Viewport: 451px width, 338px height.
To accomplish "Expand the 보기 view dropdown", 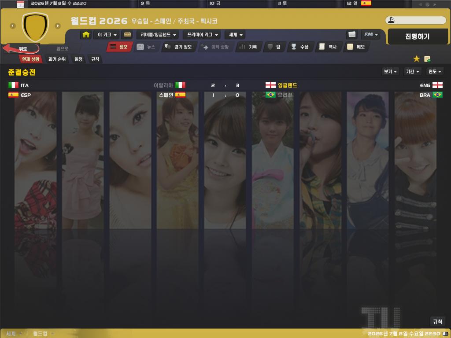I will pyautogui.click(x=390, y=72).
